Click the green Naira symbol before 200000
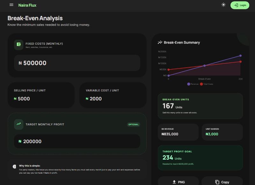Image resolution: width=255 pixels, height=185 pixels. [20, 141]
